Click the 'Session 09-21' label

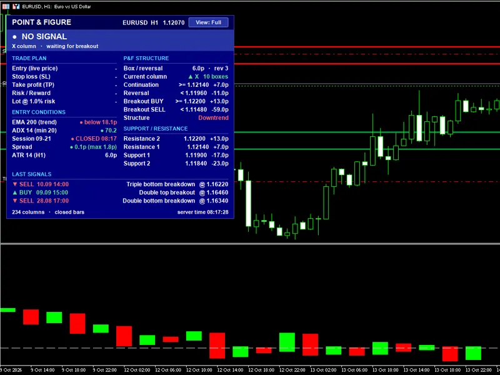(31, 139)
